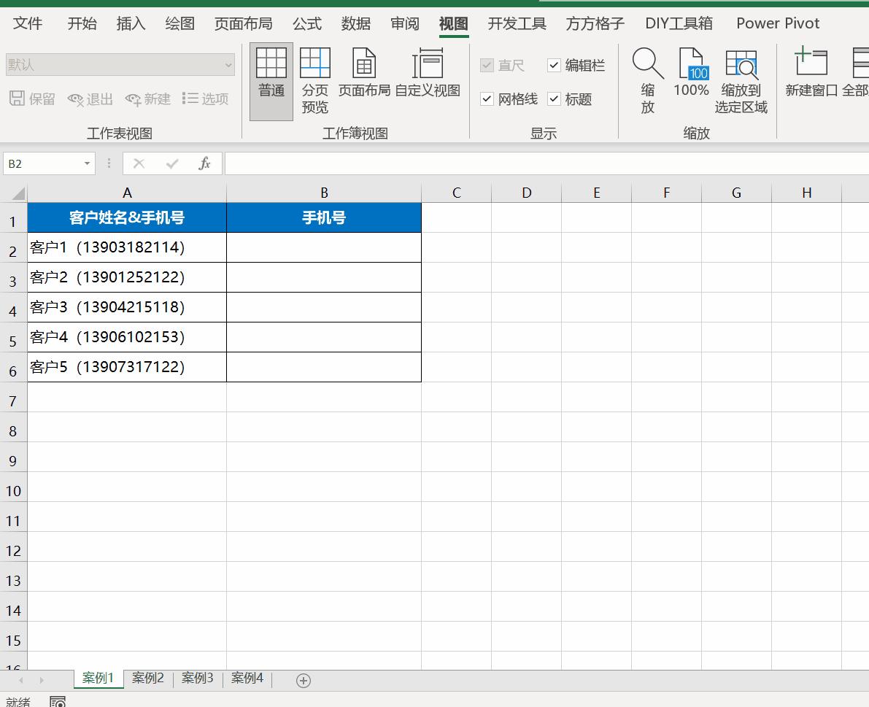Switch to Normal (普通) workbook view
This screenshot has height=707, width=869.
(x=271, y=82)
